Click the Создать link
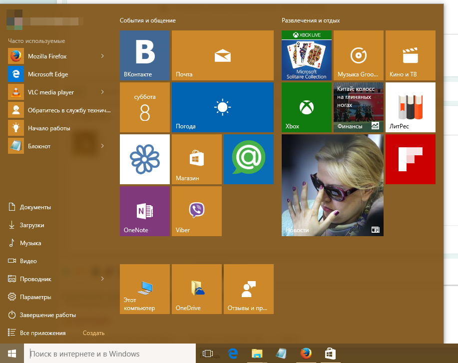 click(93, 333)
